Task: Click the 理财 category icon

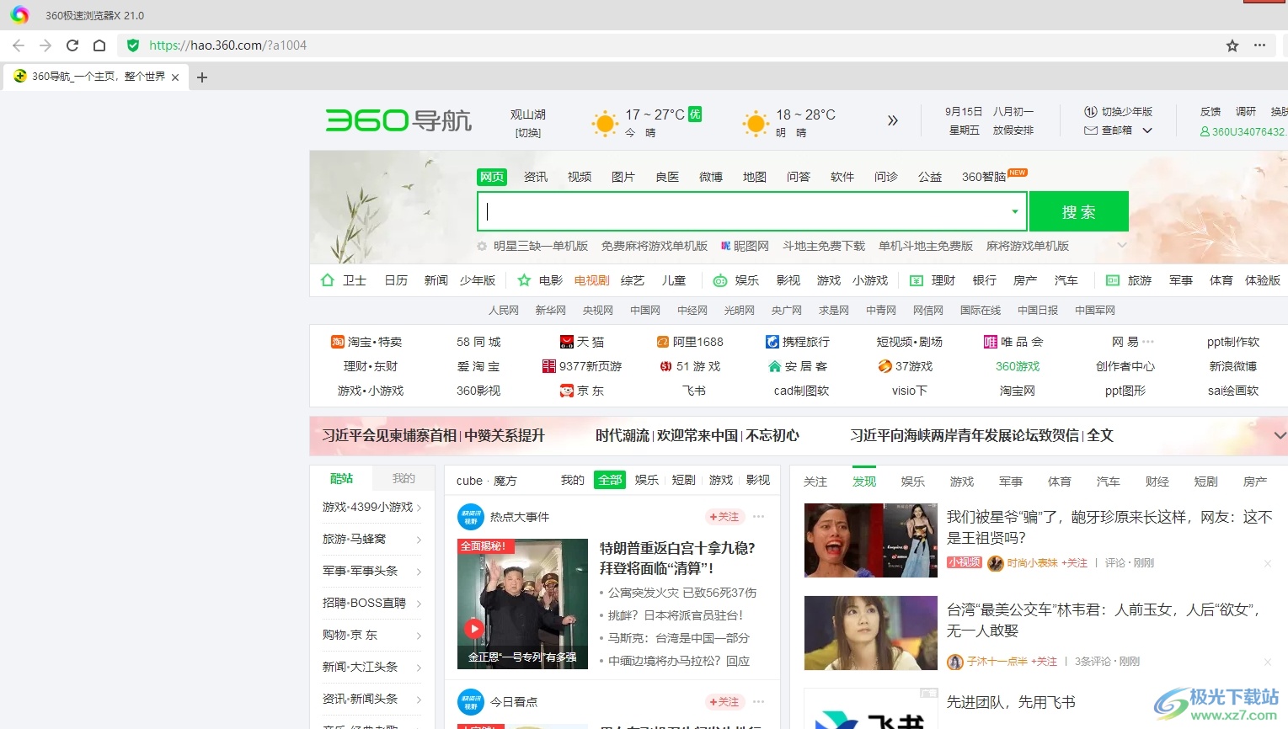Action: pos(917,280)
